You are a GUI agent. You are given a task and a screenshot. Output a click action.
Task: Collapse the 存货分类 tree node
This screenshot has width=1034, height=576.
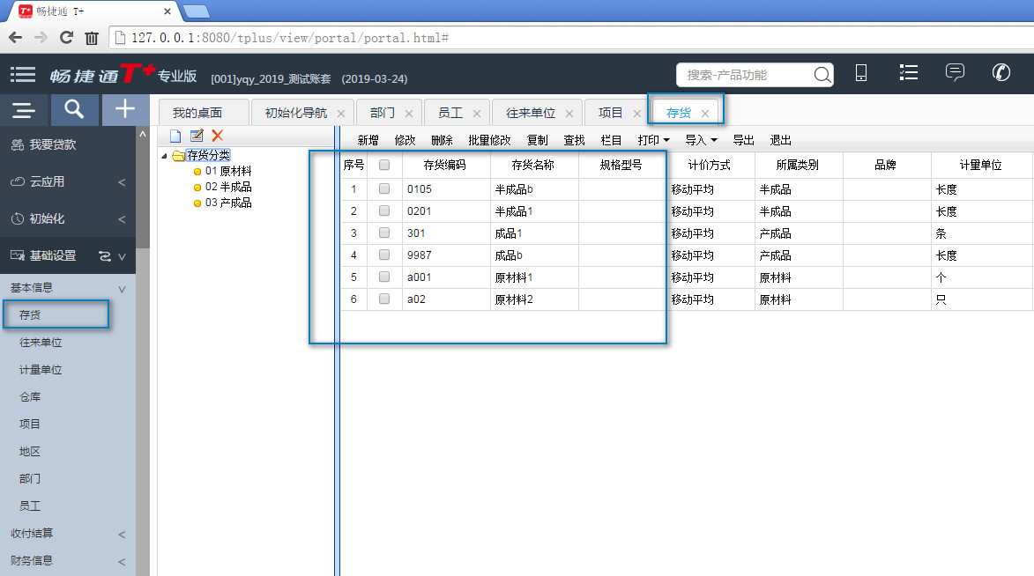pos(165,156)
